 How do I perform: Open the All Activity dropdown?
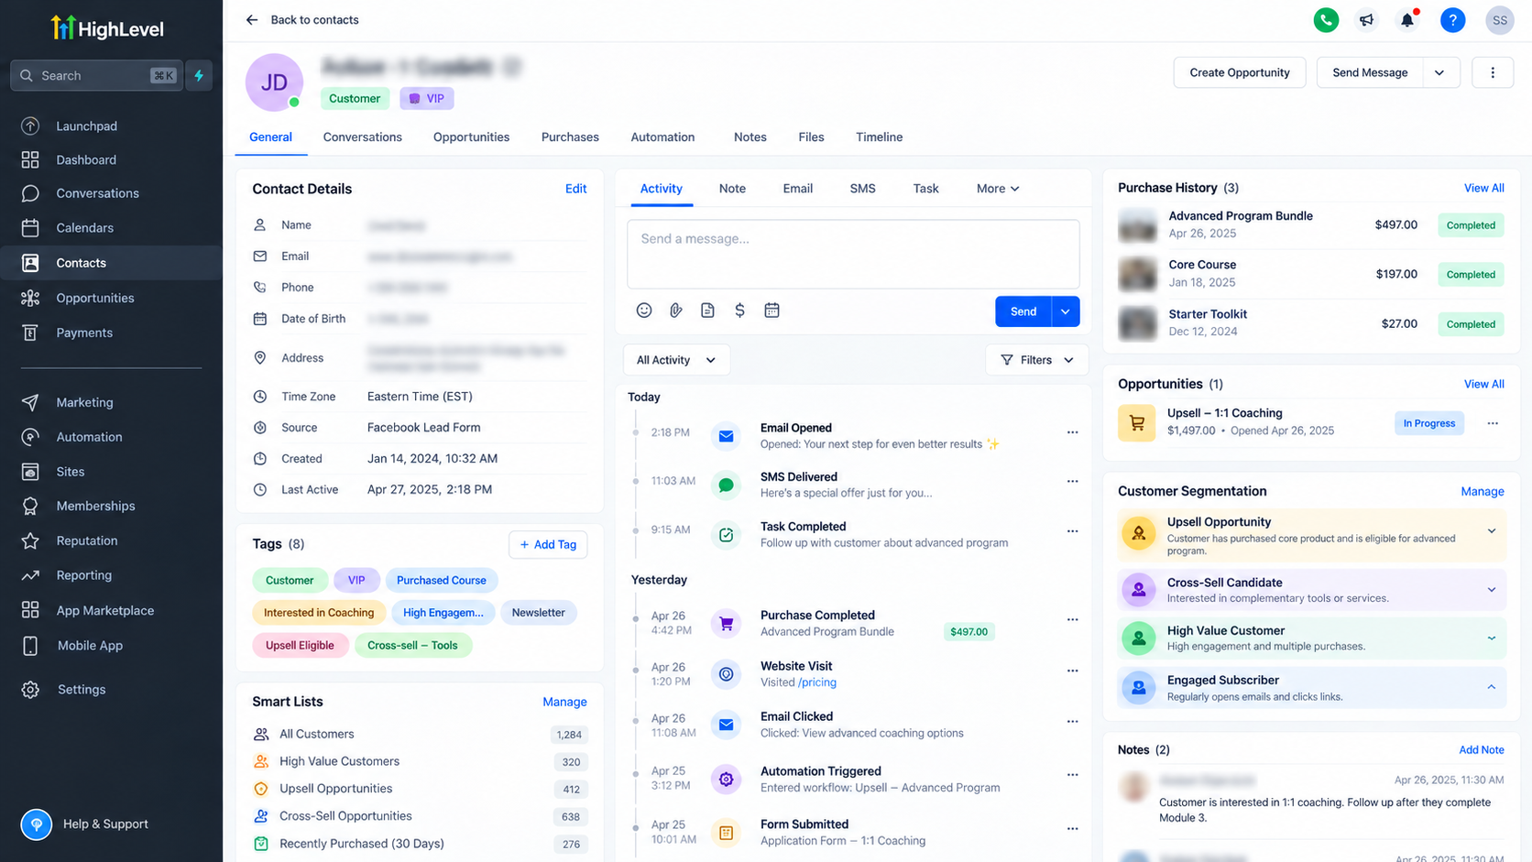[x=676, y=360]
